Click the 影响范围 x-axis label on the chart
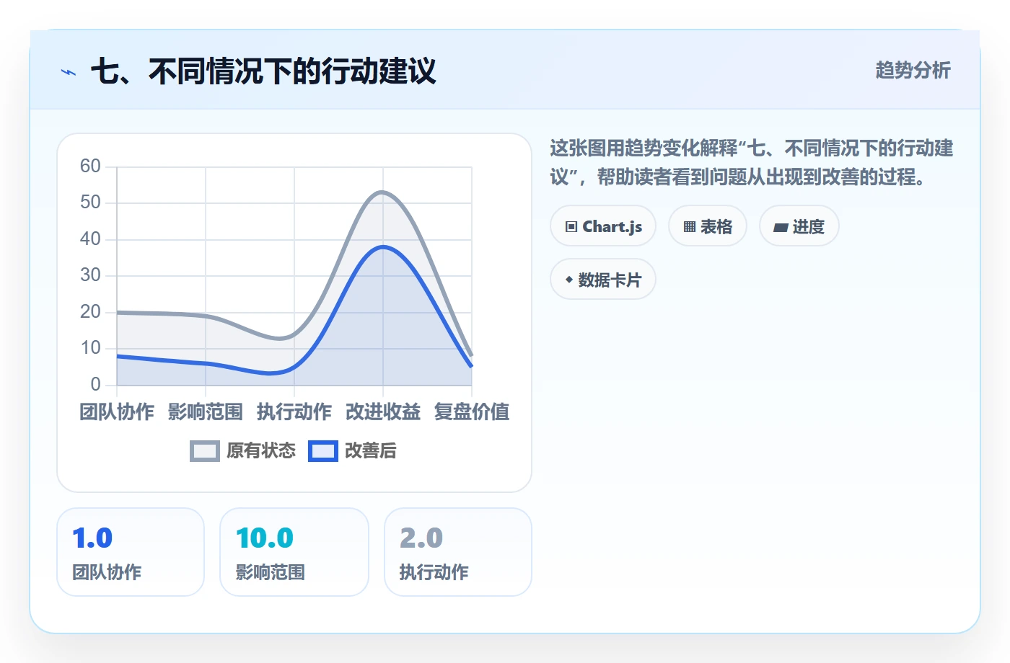Image resolution: width=1010 pixels, height=663 pixels. point(206,412)
